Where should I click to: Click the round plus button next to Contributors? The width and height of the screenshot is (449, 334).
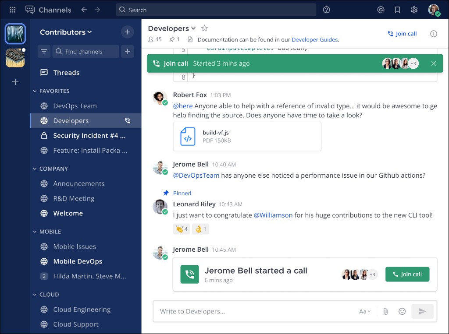tap(128, 32)
